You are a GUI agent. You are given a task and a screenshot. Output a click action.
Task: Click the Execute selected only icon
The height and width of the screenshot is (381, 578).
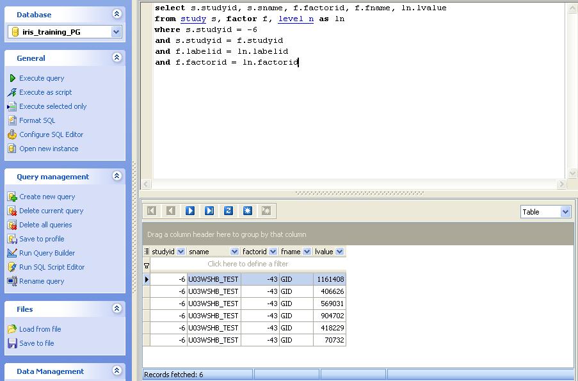click(12, 106)
